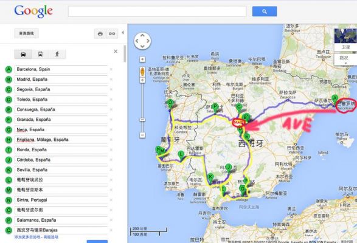The width and height of the screenshot is (357, 243).
Task: Click the 查询路线 get directions button
Action: point(26,33)
